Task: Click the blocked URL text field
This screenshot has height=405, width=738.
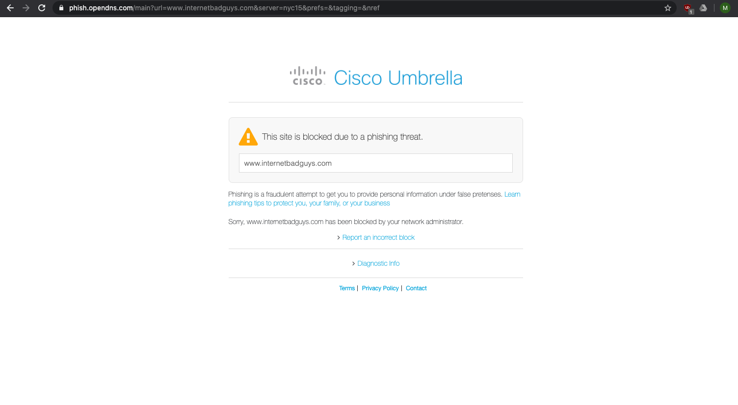Action: [376, 163]
